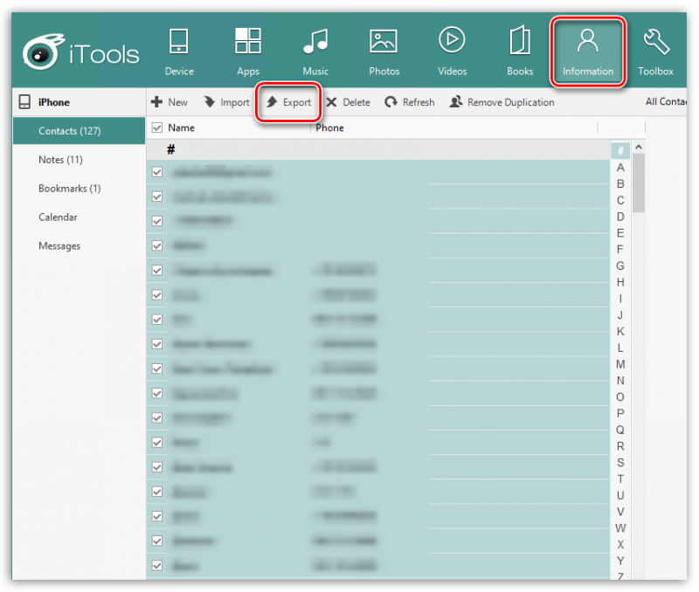Click the scrollbar up arrow

(x=639, y=147)
